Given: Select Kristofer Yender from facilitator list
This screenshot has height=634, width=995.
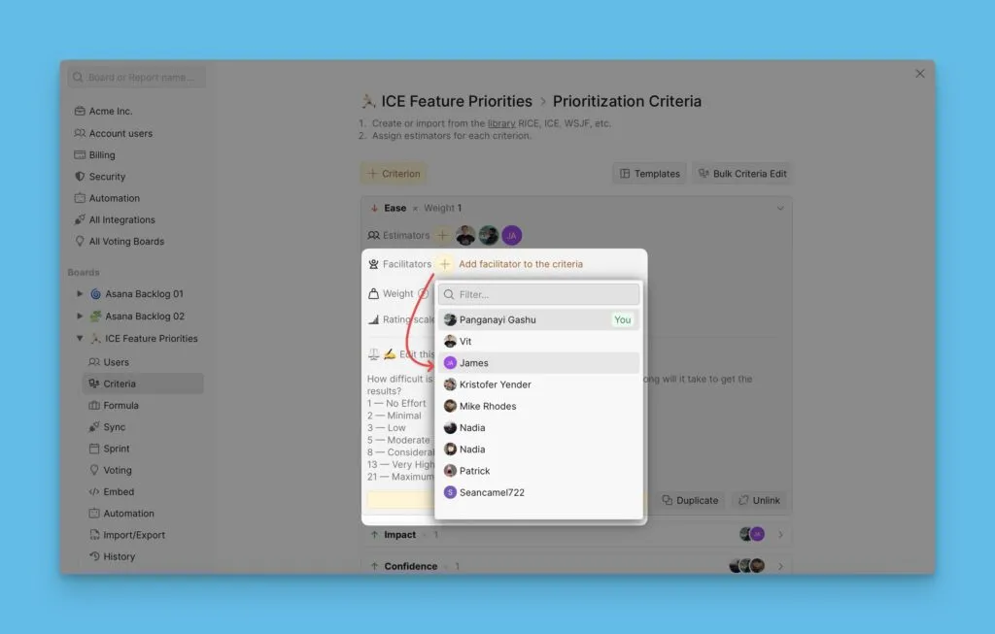Looking at the screenshot, I should (x=538, y=384).
